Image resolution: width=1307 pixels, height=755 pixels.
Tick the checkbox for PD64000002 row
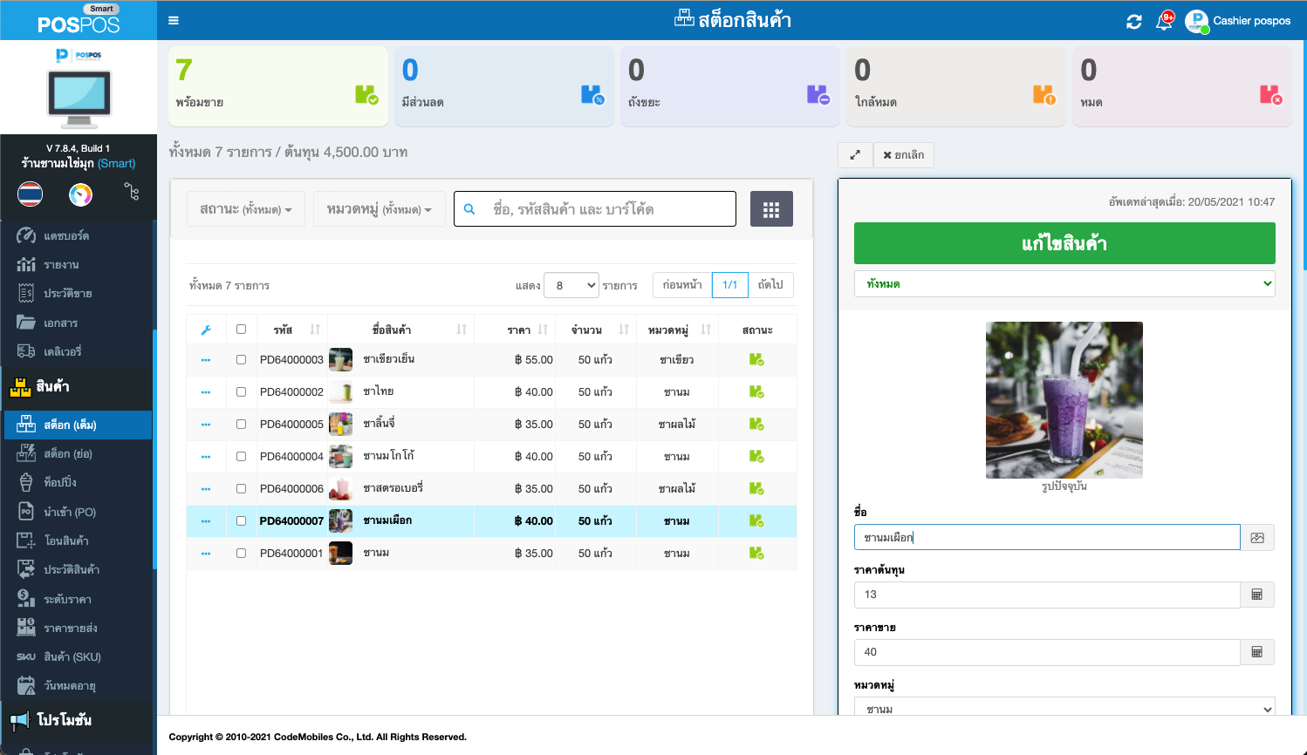pyautogui.click(x=241, y=392)
